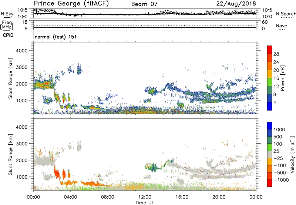Pick the red segment of the Power color bar
296x205 pixels.
[x=270, y=50]
